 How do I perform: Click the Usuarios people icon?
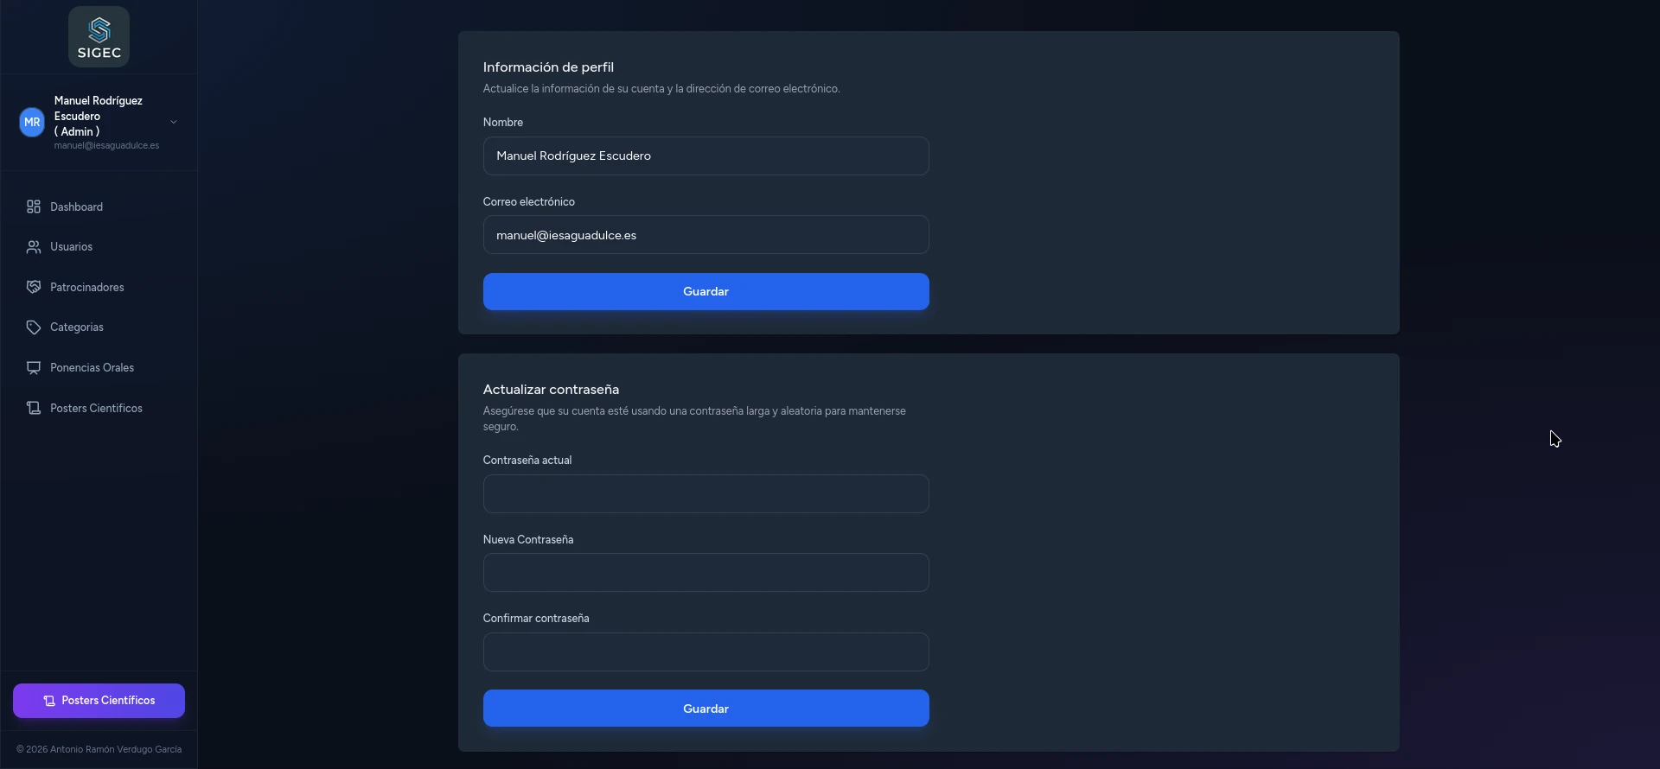[x=34, y=247]
